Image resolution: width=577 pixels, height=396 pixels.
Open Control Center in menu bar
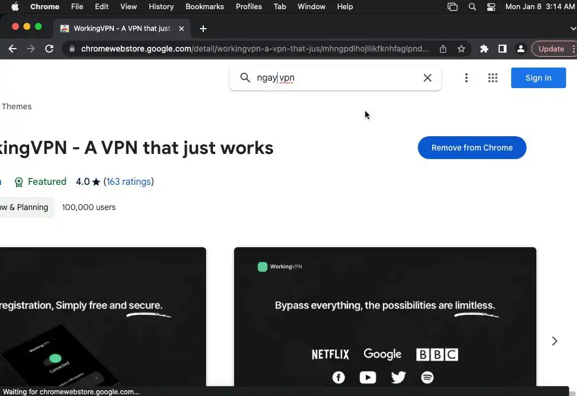(491, 7)
